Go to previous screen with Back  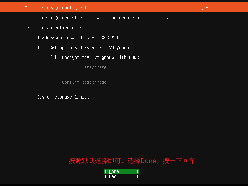(x=122, y=176)
